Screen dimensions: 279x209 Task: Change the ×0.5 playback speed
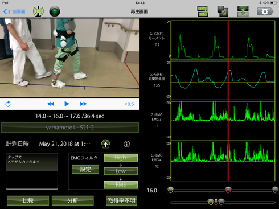(129, 104)
